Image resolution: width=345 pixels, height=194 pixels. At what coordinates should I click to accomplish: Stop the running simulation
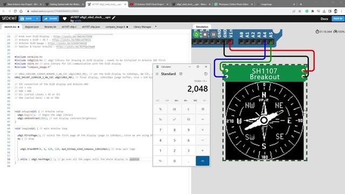point(205,34)
